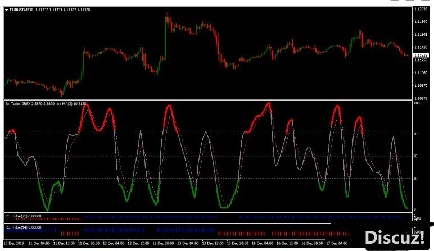Click the 12 Dec 04:00 time label
Screen dimensions: 434x251
(x=114, y=244)
